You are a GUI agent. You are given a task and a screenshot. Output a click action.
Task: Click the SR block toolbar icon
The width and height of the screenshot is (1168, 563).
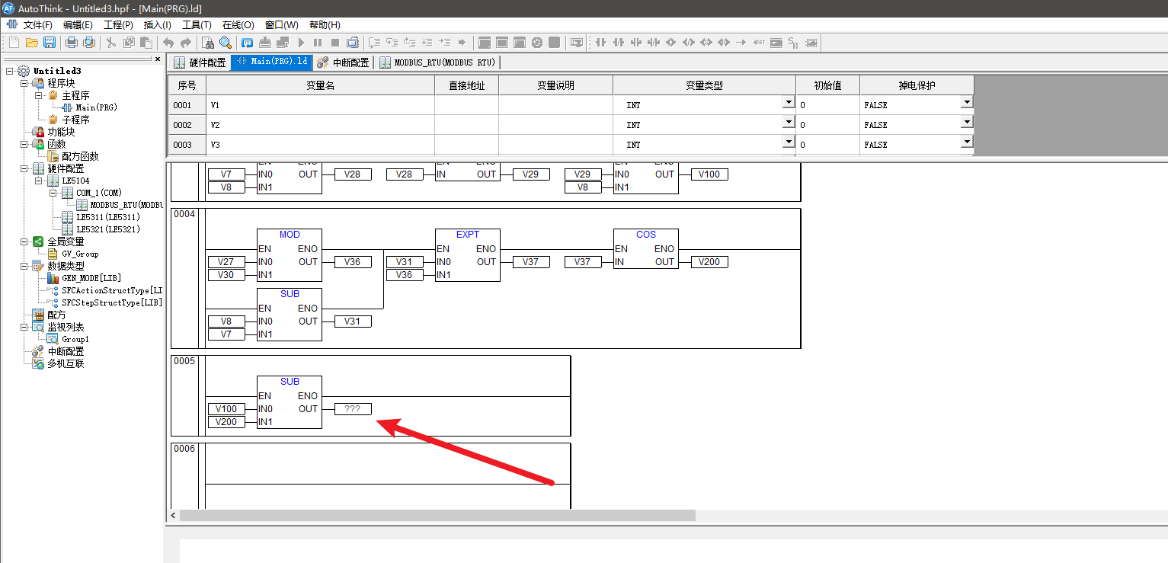(x=794, y=43)
